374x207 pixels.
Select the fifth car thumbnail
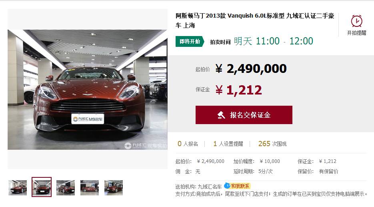114,188
